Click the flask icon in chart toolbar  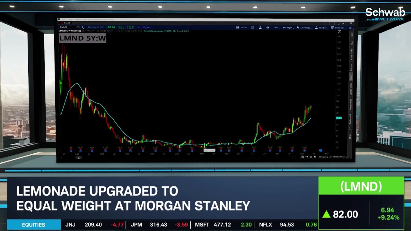click(260, 28)
